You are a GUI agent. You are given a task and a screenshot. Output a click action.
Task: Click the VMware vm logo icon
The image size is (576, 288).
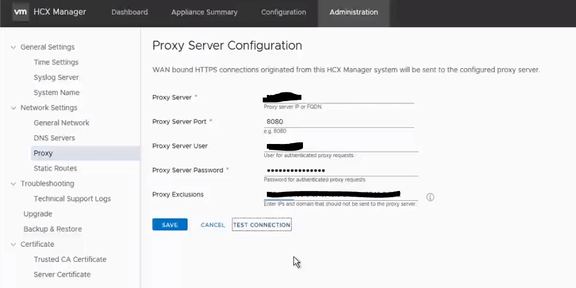click(20, 12)
